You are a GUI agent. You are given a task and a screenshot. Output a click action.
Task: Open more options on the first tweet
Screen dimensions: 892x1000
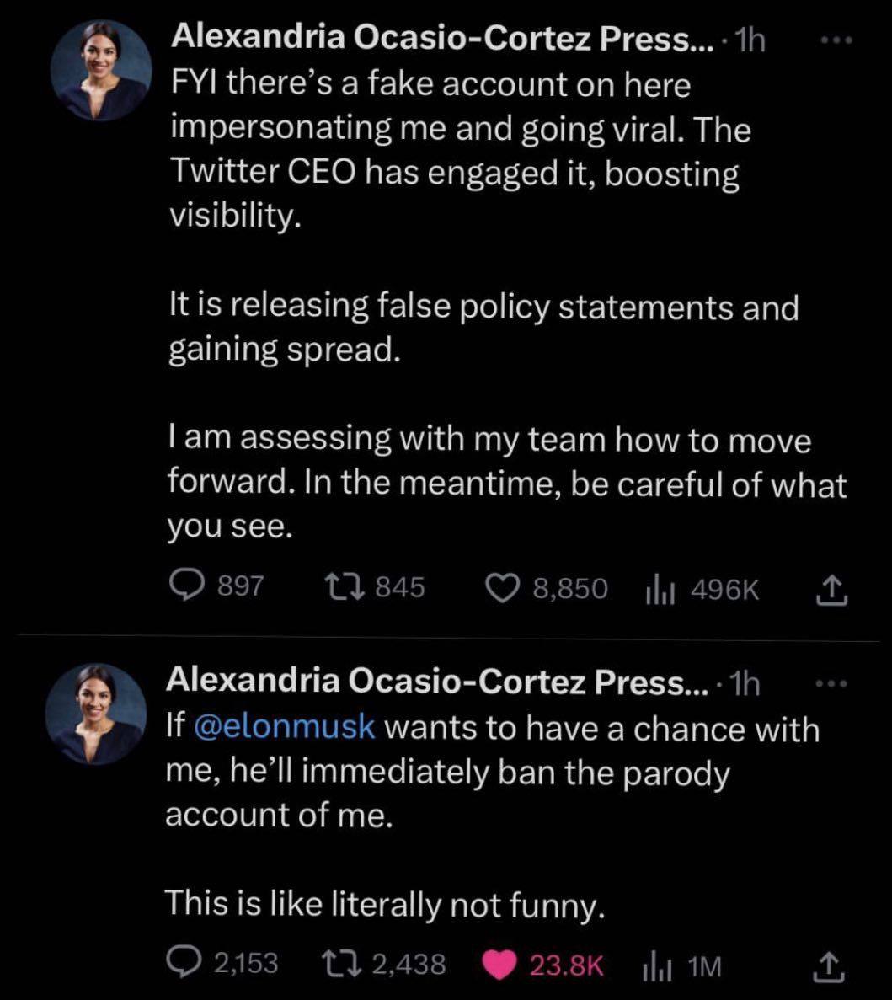pyautogui.click(x=837, y=40)
